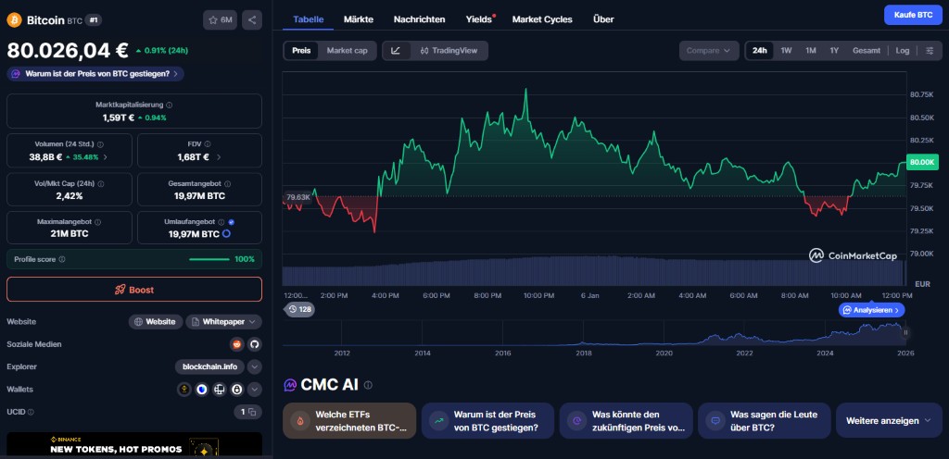Open the GitHub social media icon
Image resolution: width=949 pixels, height=459 pixels.
pyautogui.click(x=255, y=344)
